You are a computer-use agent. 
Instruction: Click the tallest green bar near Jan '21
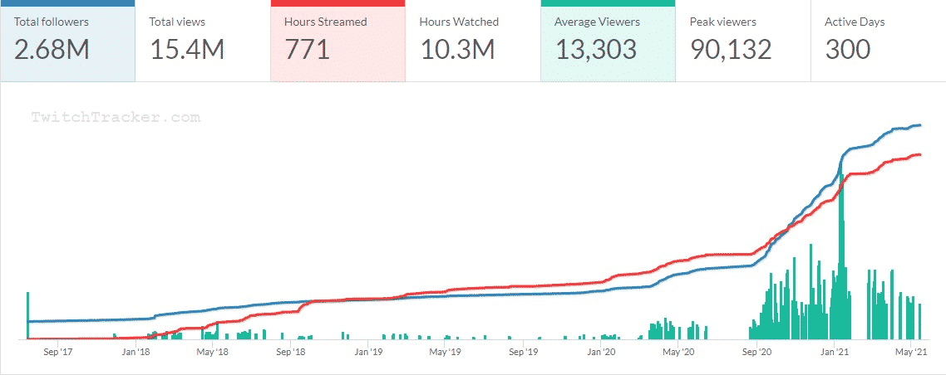[x=841, y=253]
